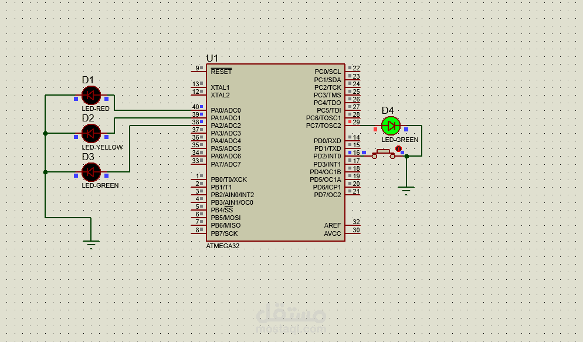Click the XTAL1 pin label
The image size is (583, 342).
pos(220,87)
